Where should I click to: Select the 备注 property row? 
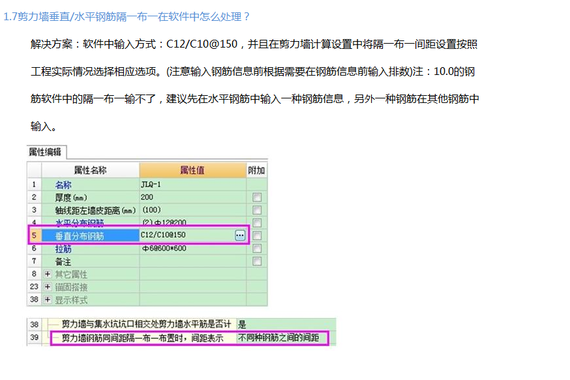click(x=147, y=261)
